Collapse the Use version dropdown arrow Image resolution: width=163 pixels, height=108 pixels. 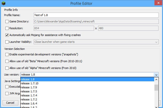tap(156, 75)
